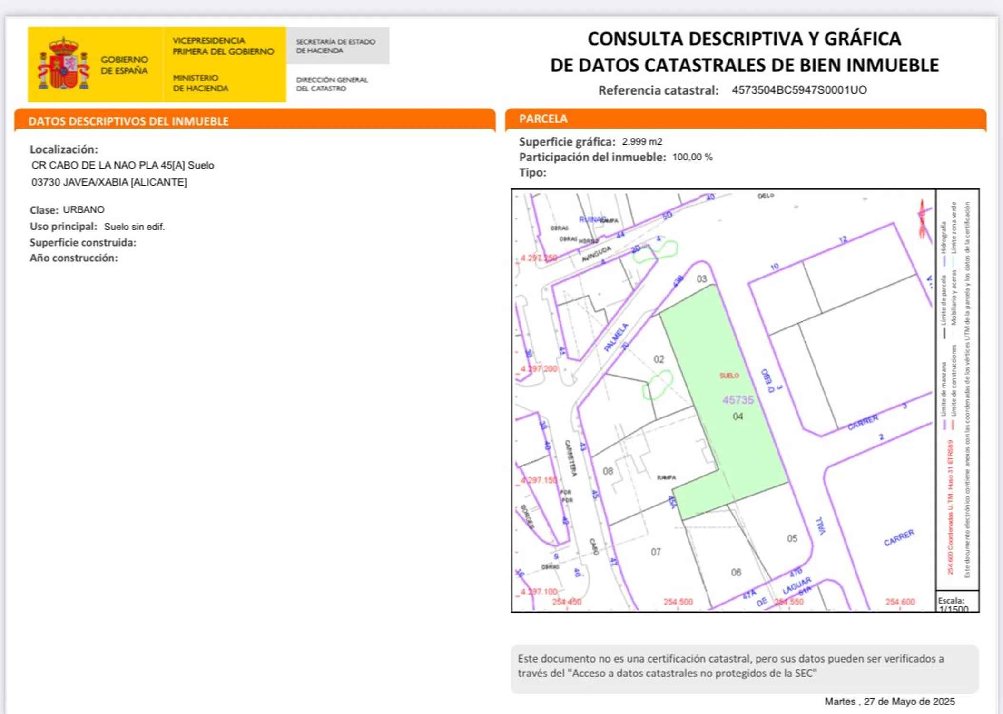Screen dimensions: 1003x714
Task: Click parcel label 03 on the map
Action: [701, 279]
